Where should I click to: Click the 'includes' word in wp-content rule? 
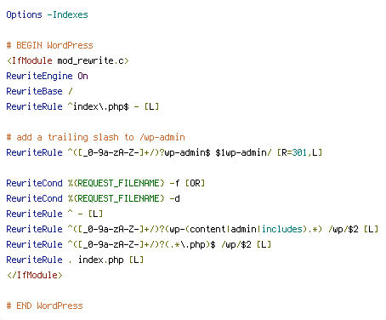(282, 229)
